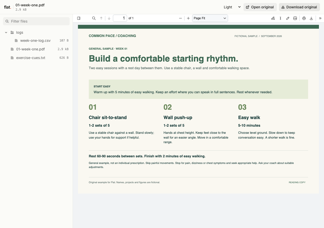
Task: Zoom out with the minus icon
Action: 180,18
